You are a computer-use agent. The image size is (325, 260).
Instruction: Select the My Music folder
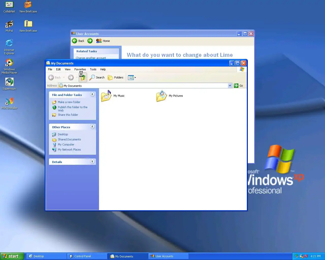point(113,96)
